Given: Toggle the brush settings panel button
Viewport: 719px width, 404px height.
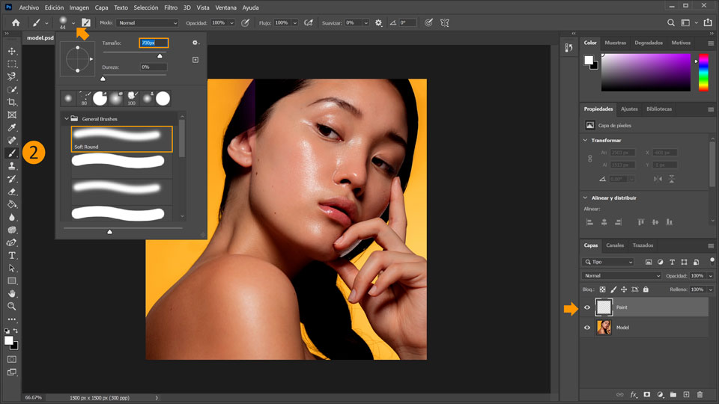Looking at the screenshot, I should (x=86, y=23).
